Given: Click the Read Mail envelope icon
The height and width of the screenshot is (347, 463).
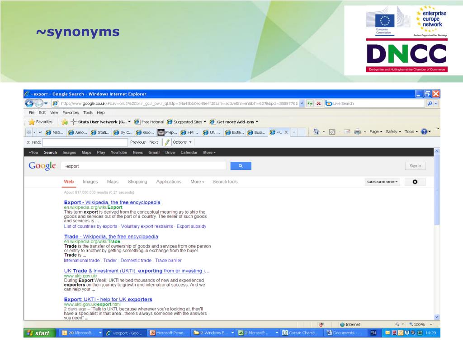Looking at the screenshot, I should click(x=347, y=132).
